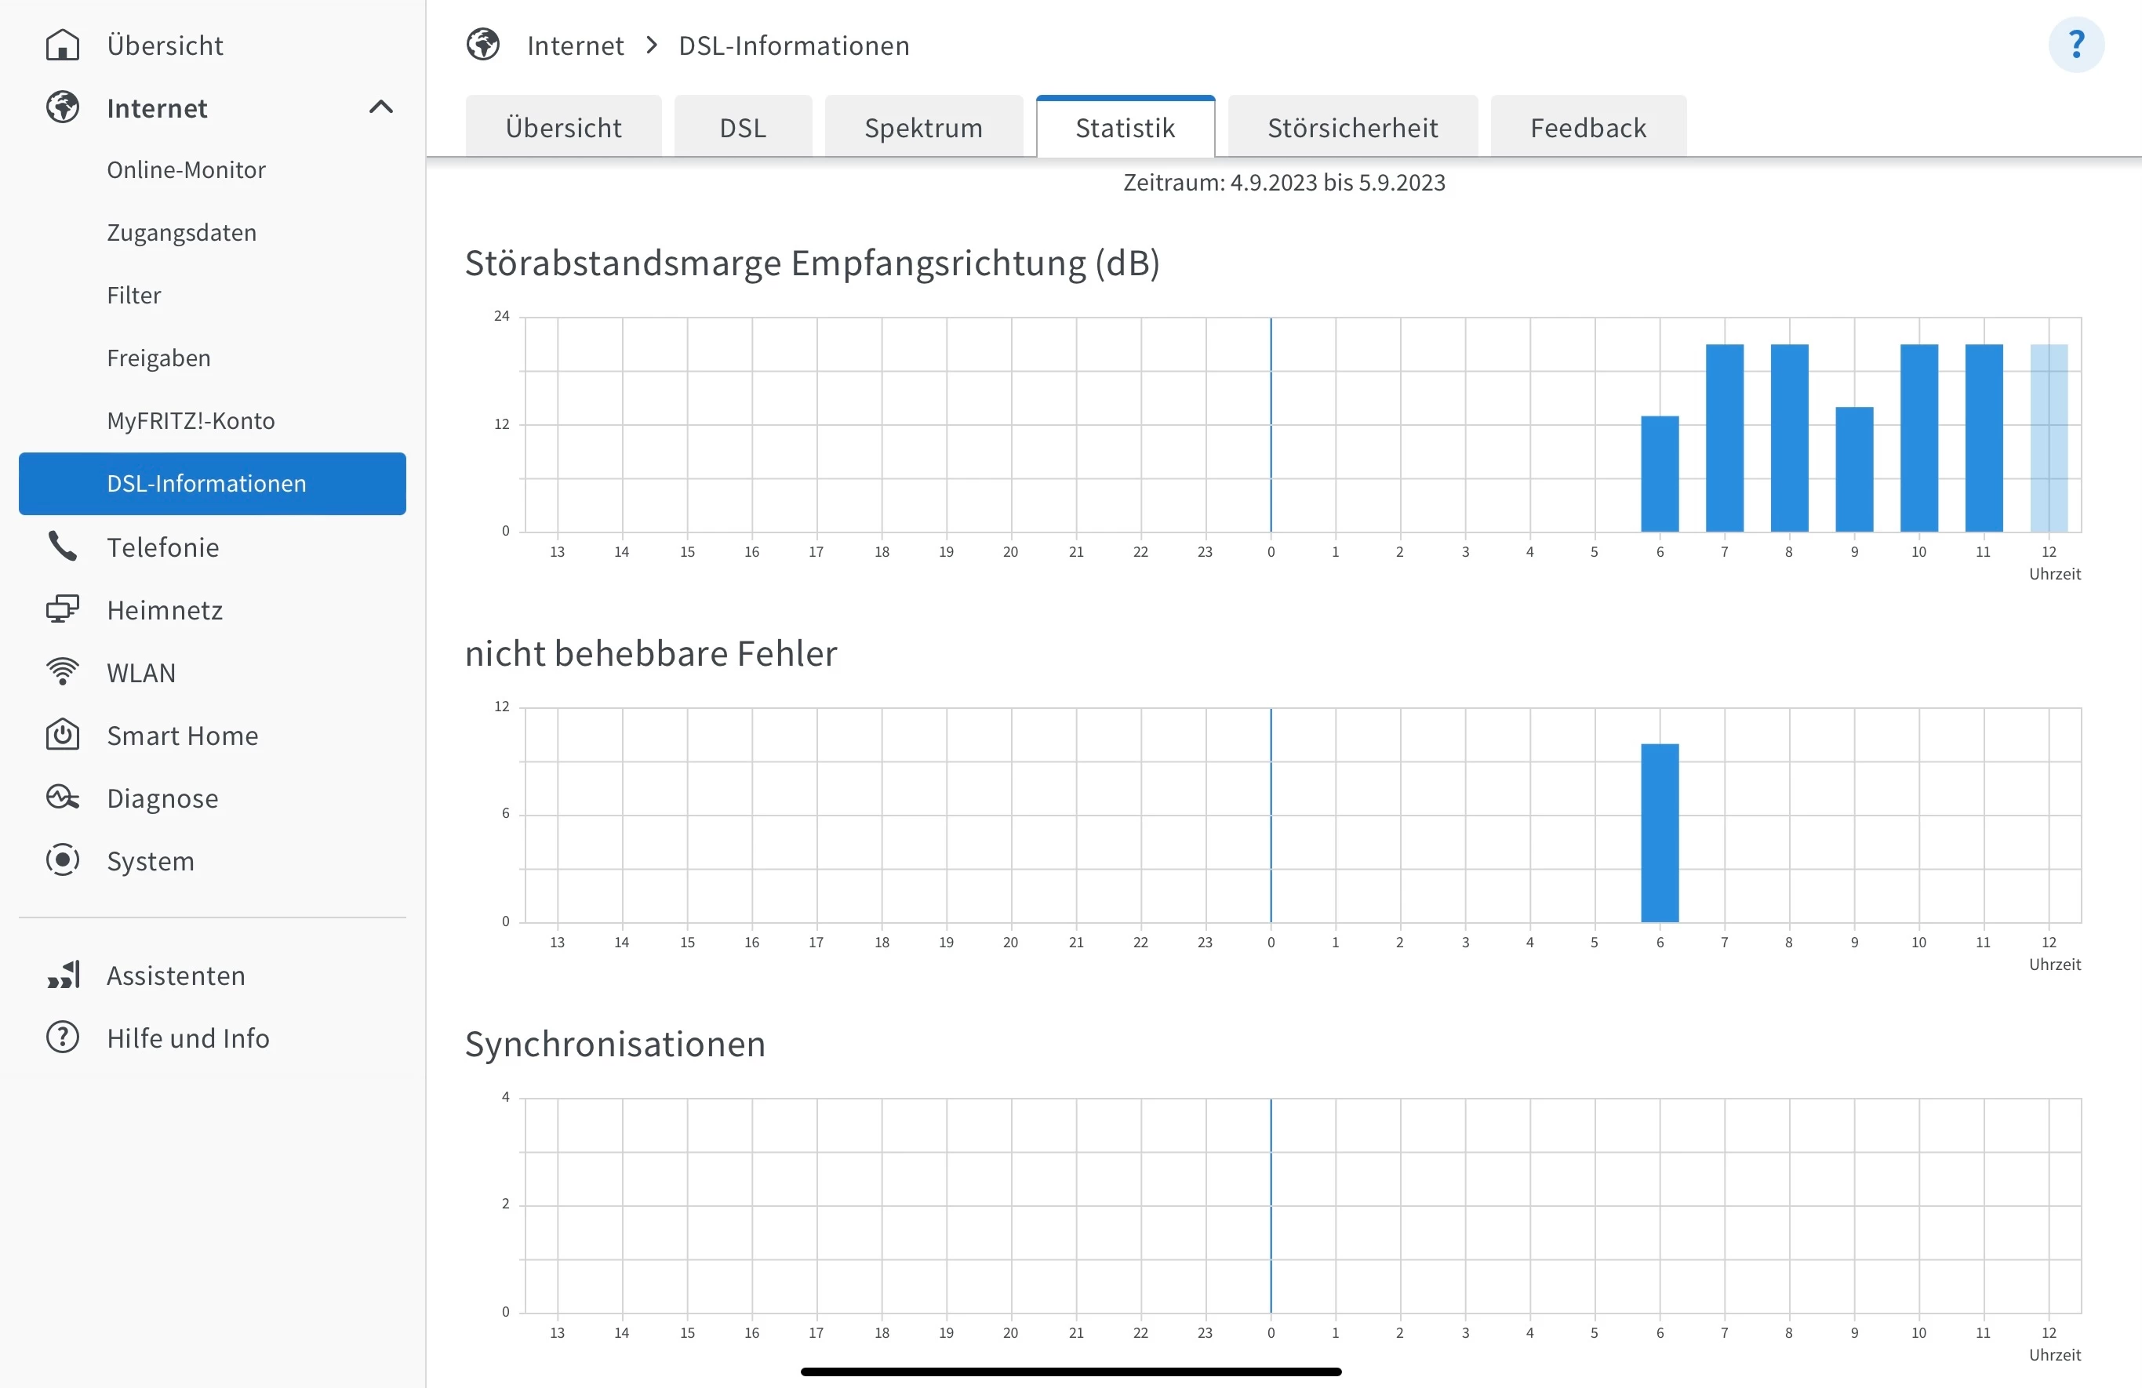Open Zugangsdaten in the Internet menu

pos(182,233)
